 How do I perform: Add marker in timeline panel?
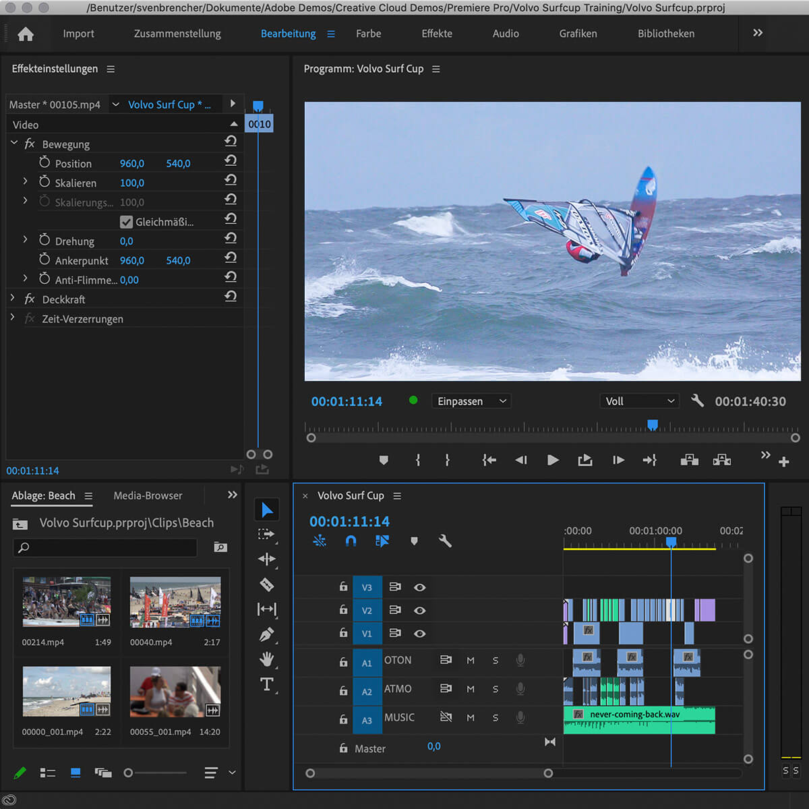[x=414, y=541]
